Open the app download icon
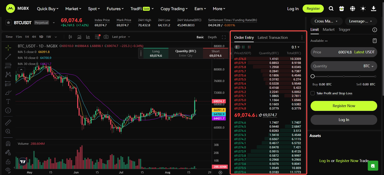Screen dimensions: 384x175 (x=373, y=9)
